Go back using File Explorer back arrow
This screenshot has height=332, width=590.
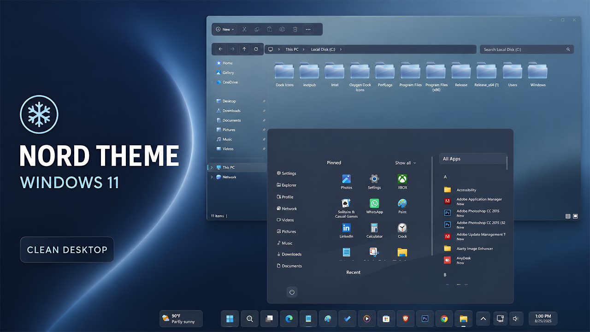pyautogui.click(x=220, y=49)
